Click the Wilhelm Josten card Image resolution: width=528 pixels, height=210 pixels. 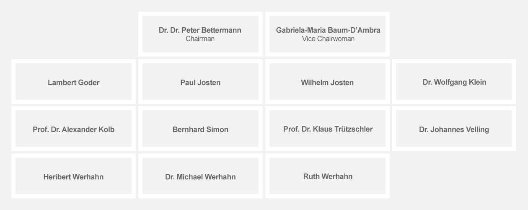coord(327,81)
